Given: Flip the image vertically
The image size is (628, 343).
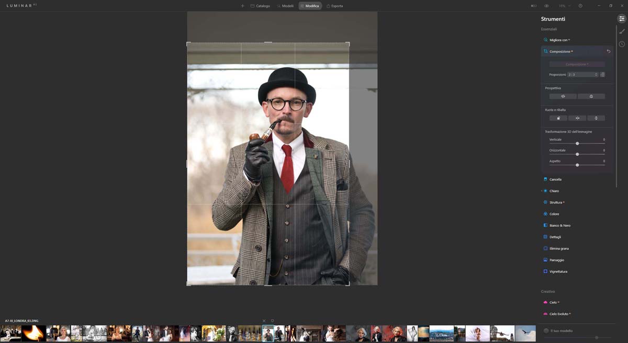Looking at the screenshot, I should tap(596, 118).
